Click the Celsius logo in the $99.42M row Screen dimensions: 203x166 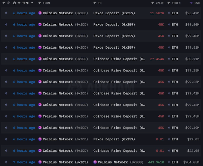pos(40,93)
